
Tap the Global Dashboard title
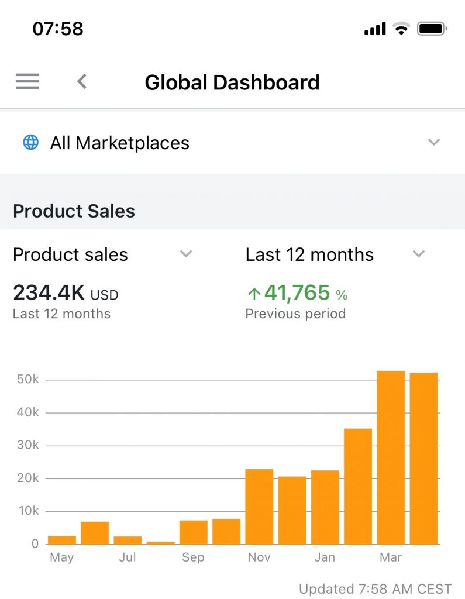(232, 82)
